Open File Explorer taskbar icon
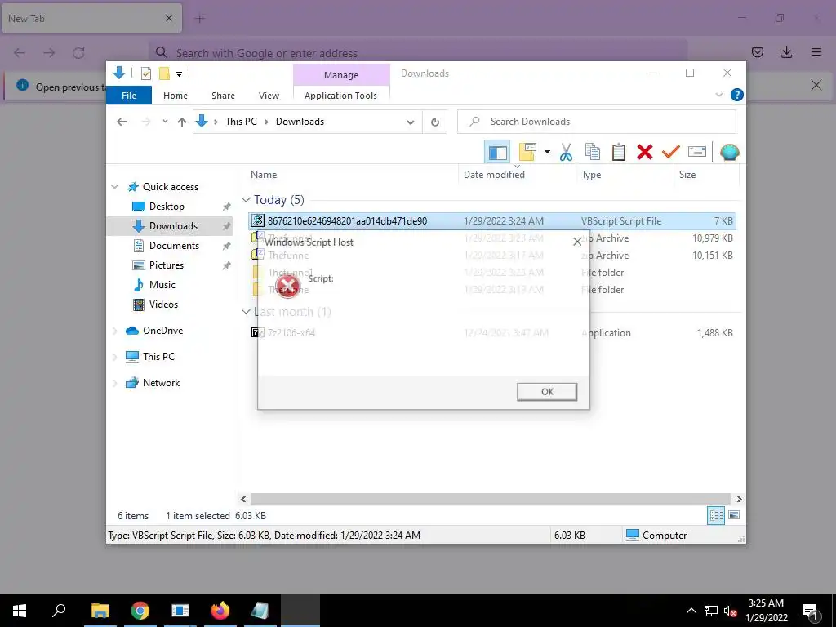This screenshot has height=627, width=836. 100,611
